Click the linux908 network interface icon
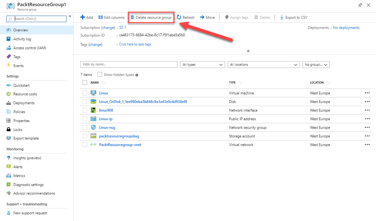 pos(93,110)
